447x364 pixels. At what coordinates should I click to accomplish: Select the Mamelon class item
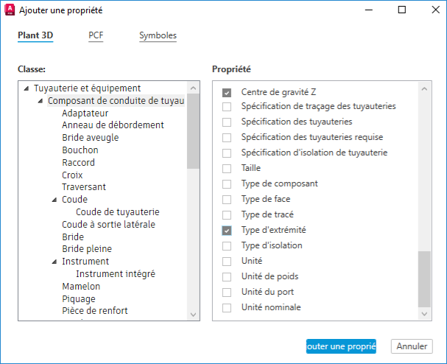[81, 286]
